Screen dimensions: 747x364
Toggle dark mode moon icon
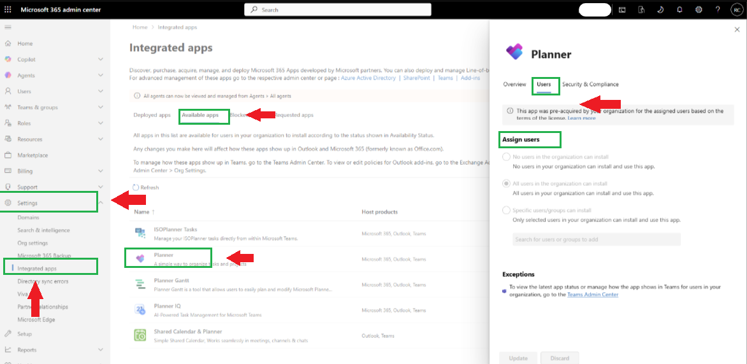pos(660,10)
